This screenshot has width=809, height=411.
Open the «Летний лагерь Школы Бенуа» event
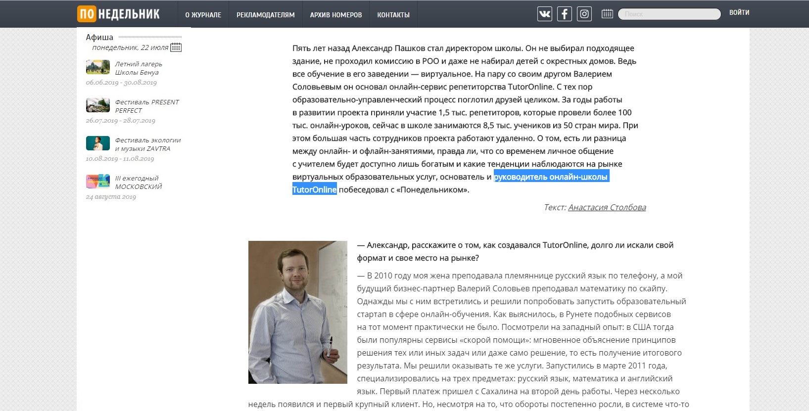point(138,68)
